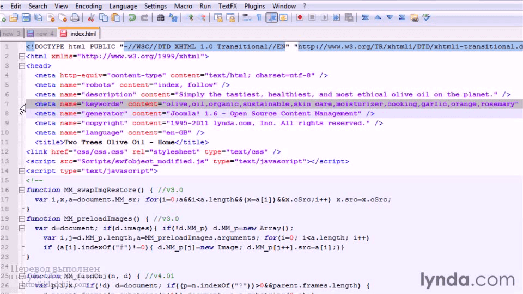Open the Window menu
The width and height of the screenshot is (523, 294).
(284, 6)
